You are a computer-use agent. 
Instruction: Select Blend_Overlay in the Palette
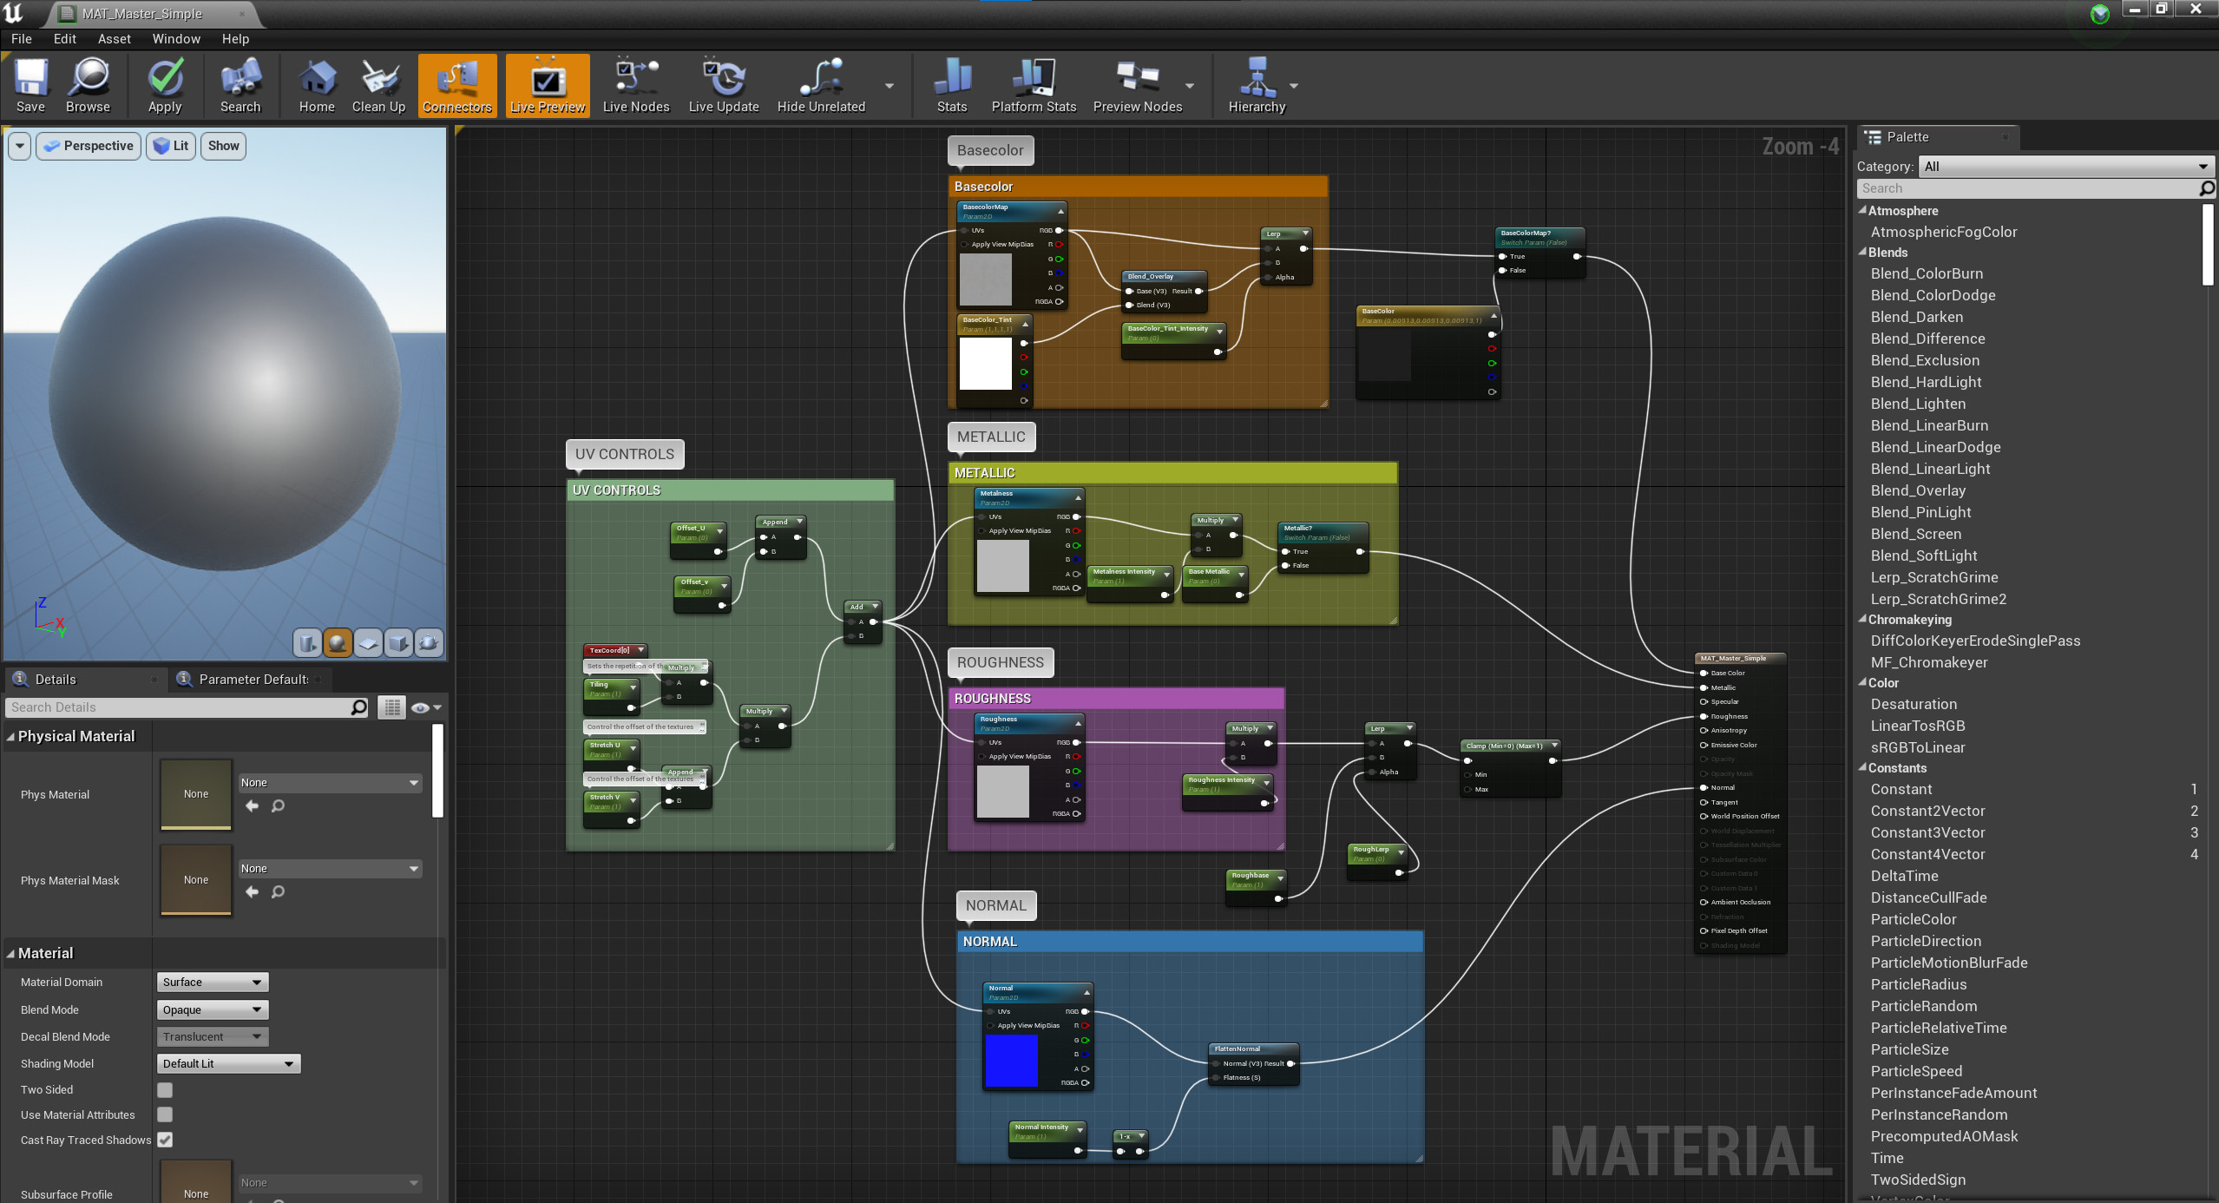1918,490
